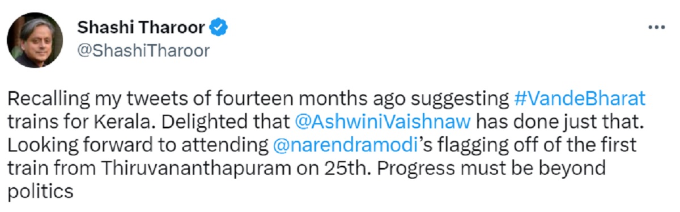Visit the @ShashiTharoor handle
Screen dimensions: 680x212
[143, 50]
